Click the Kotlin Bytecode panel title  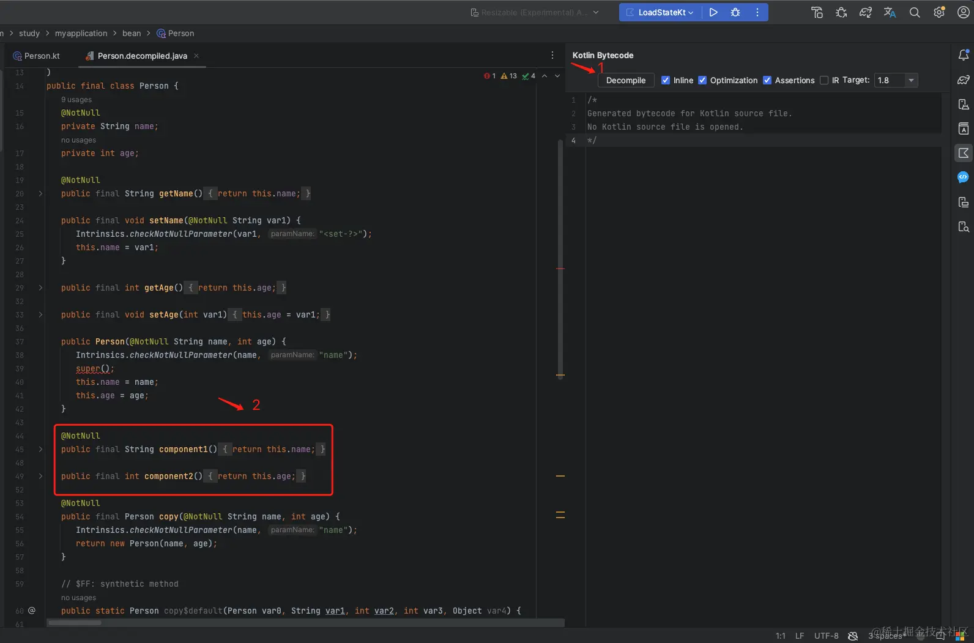click(x=603, y=55)
